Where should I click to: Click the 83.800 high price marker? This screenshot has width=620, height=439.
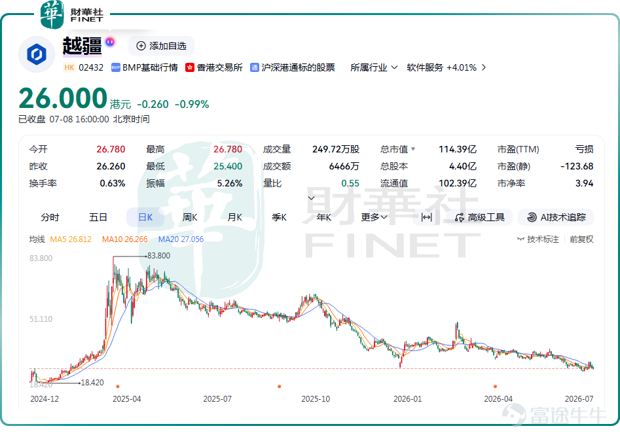pos(158,256)
